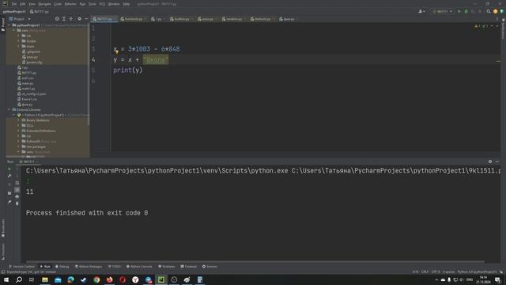506x285 pixels.
Task: Click the intention lightbulb on line 3
Action: pos(117,51)
